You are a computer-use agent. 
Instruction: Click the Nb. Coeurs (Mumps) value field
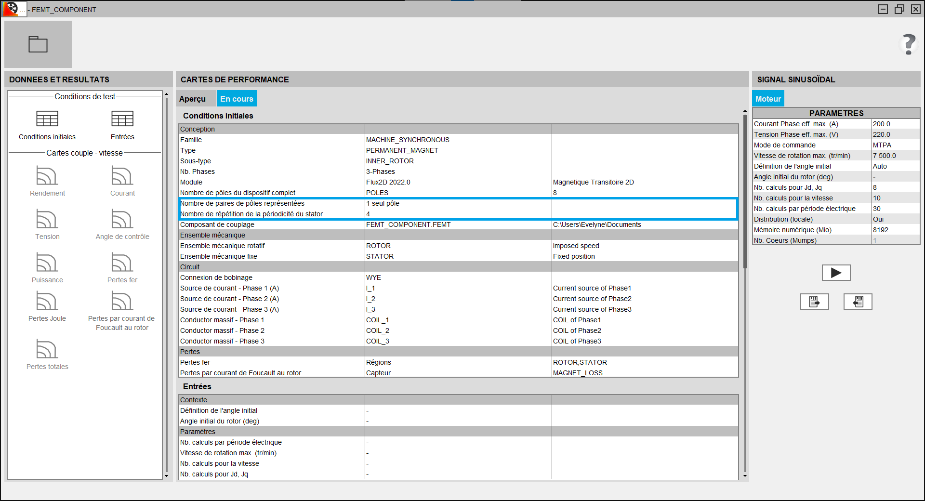tap(896, 240)
